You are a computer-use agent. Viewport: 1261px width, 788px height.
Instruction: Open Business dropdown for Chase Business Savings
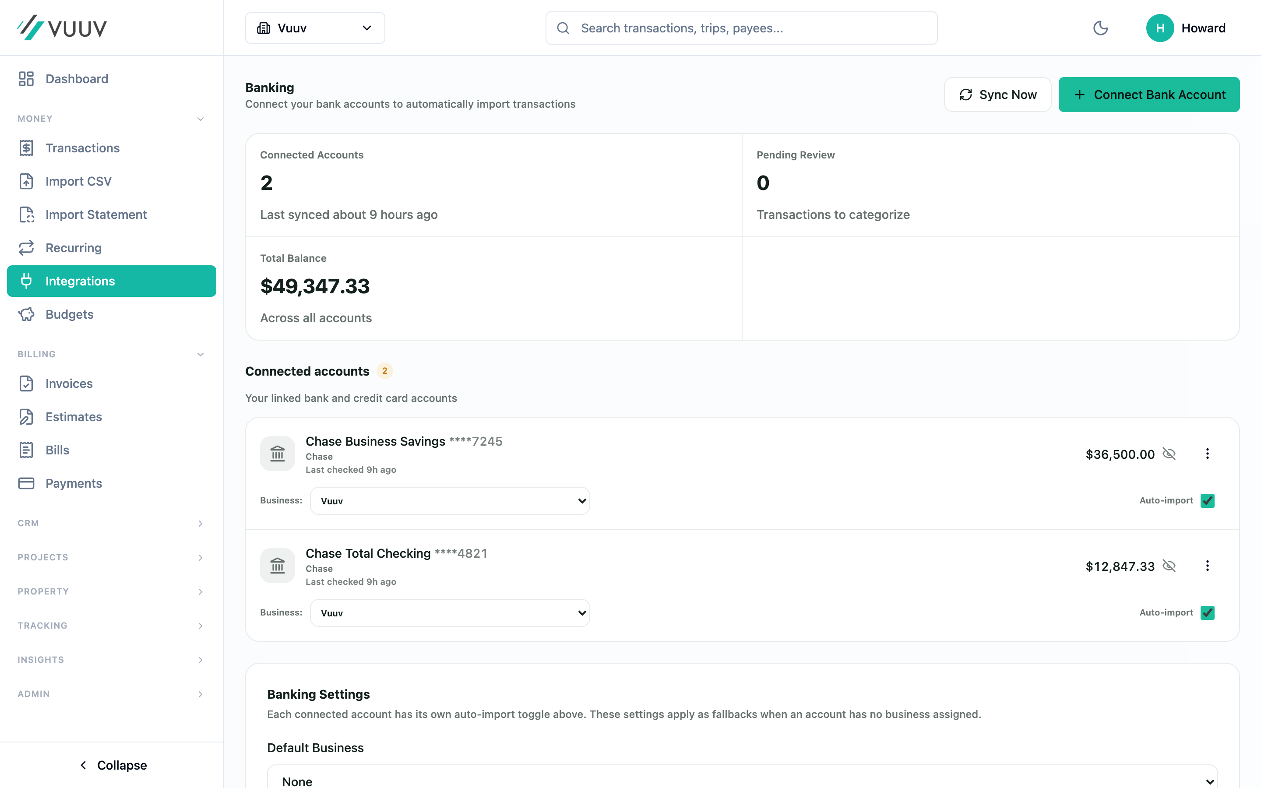pyautogui.click(x=450, y=501)
